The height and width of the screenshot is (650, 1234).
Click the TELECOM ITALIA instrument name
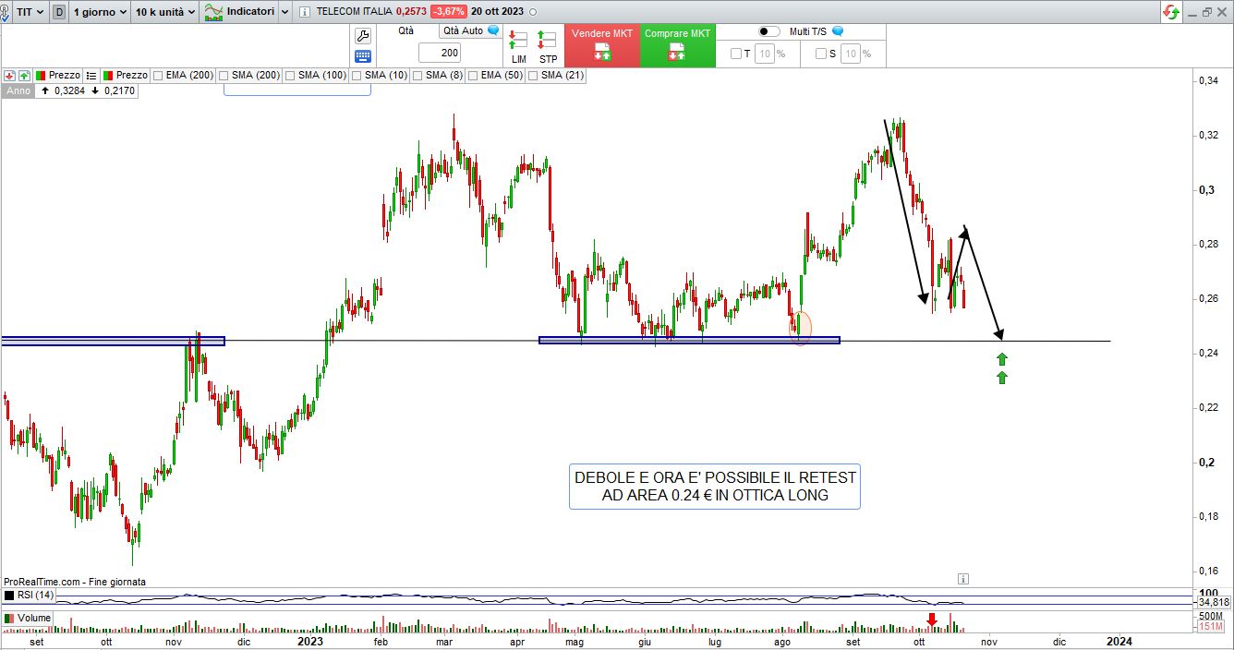click(x=355, y=12)
